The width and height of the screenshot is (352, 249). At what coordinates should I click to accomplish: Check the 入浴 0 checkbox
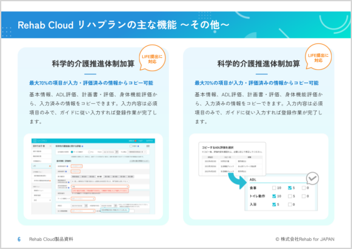click(290, 204)
